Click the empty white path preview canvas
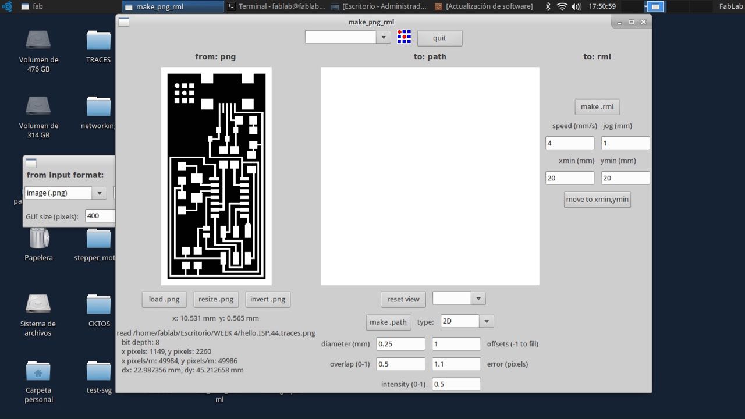Image resolution: width=745 pixels, height=419 pixels. click(x=430, y=176)
